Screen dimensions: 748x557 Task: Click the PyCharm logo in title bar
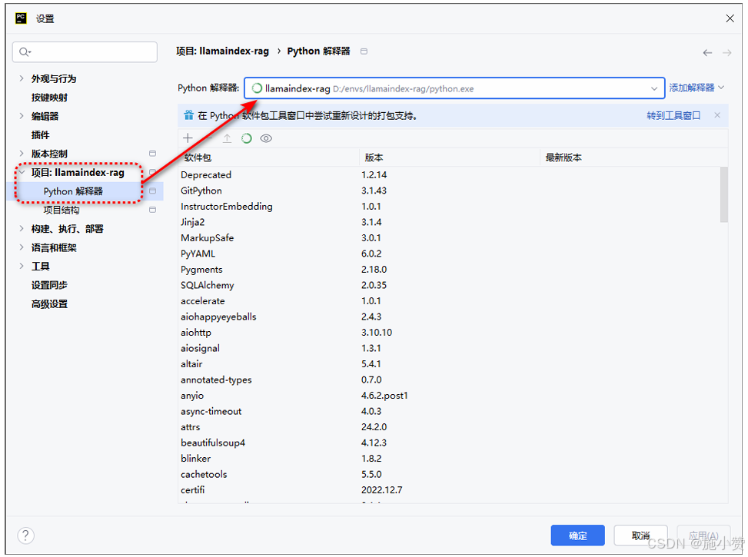coord(21,18)
